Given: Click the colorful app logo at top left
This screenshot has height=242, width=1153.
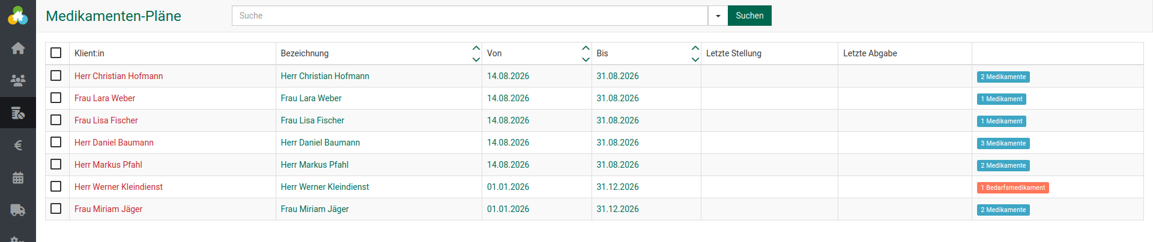Looking at the screenshot, I should point(18,16).
